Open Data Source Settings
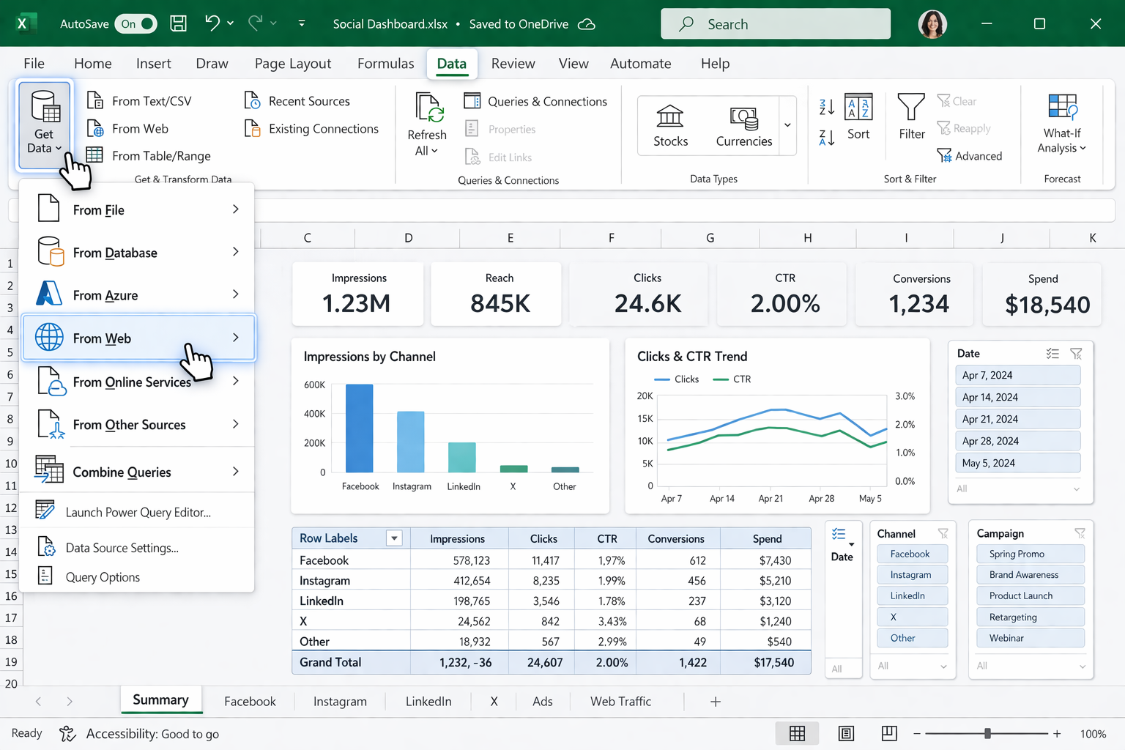Screen dimensions: 1125x750 pos(138,548)
